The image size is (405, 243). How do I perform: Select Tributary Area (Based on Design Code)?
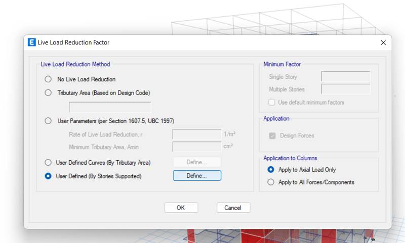pos(48,93)
